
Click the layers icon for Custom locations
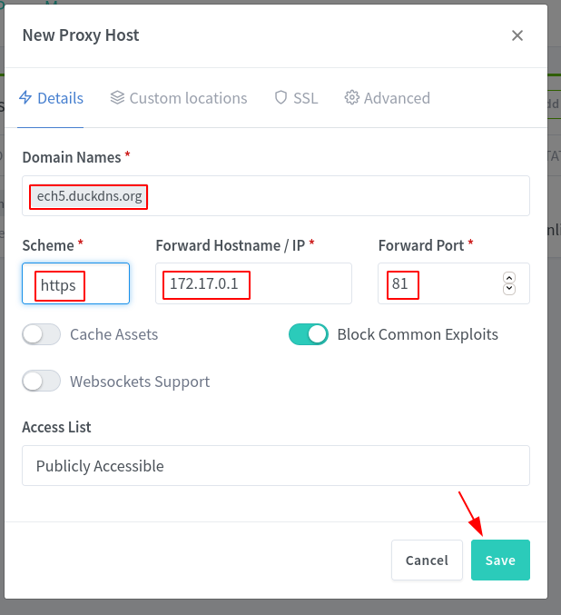pos(117,98)
